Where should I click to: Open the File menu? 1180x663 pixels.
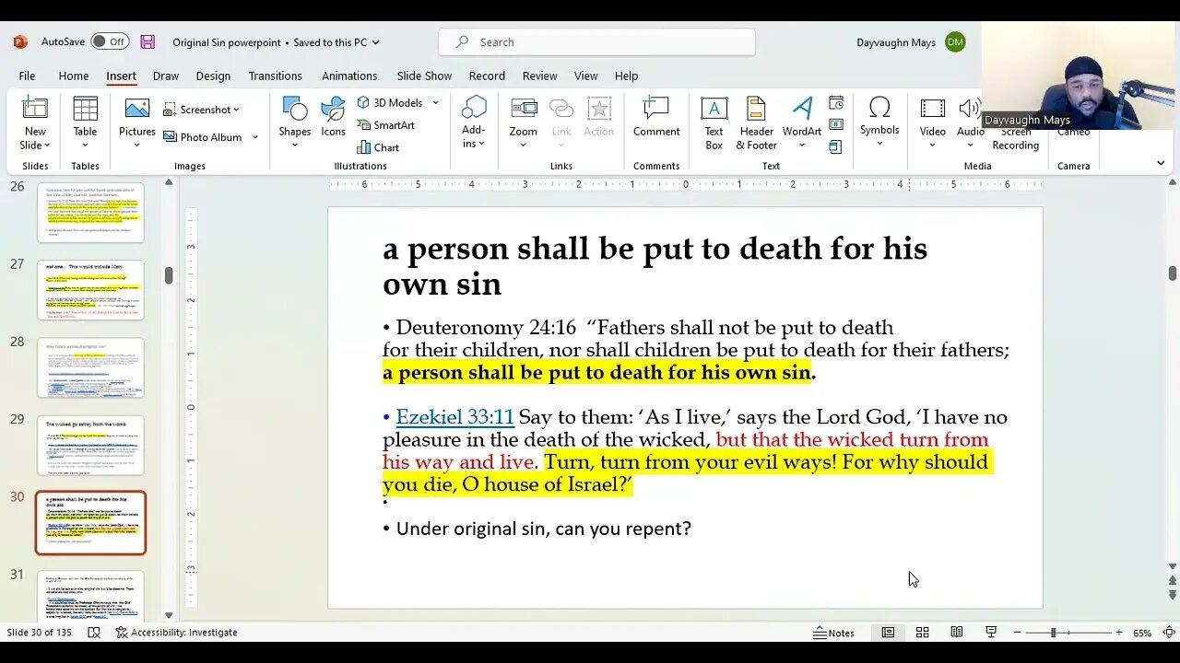(28, 76)
